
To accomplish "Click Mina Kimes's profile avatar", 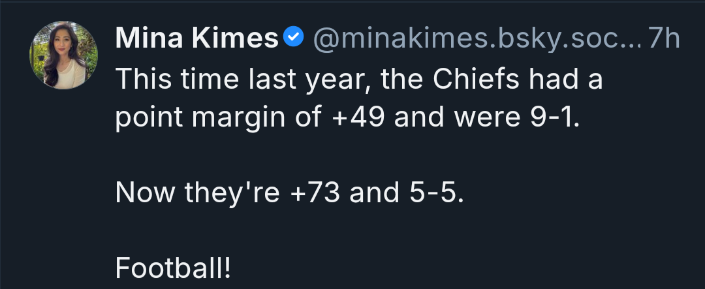I will pyautogui.click(x=63, y=55).
